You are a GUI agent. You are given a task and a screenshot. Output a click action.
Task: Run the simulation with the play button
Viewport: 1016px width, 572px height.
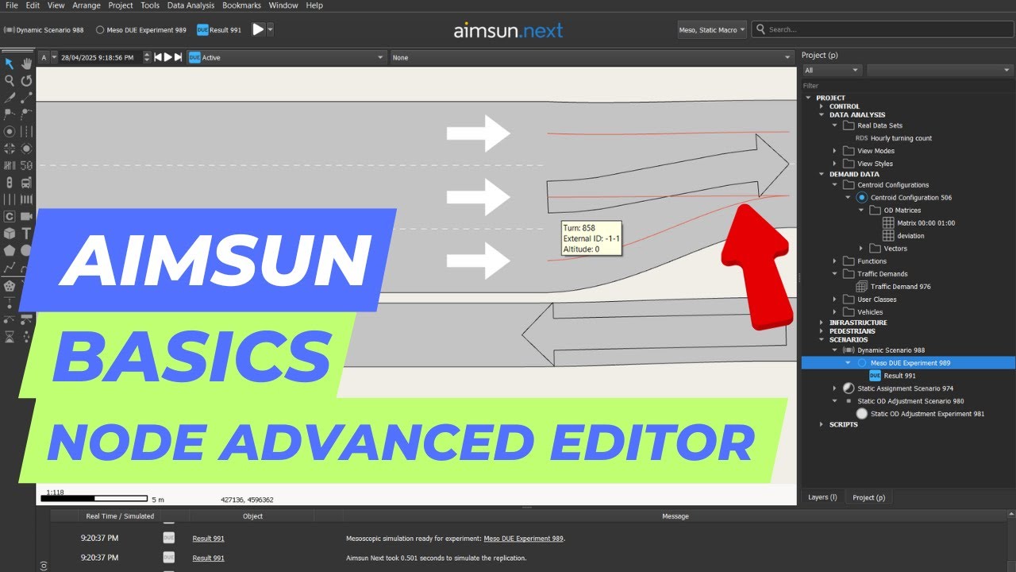pos(258,29)
